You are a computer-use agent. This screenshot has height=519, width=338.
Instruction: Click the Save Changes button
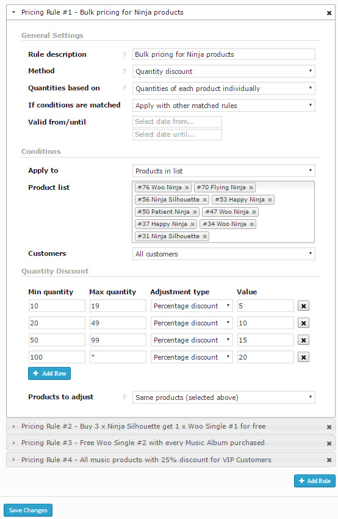[28, 510]
